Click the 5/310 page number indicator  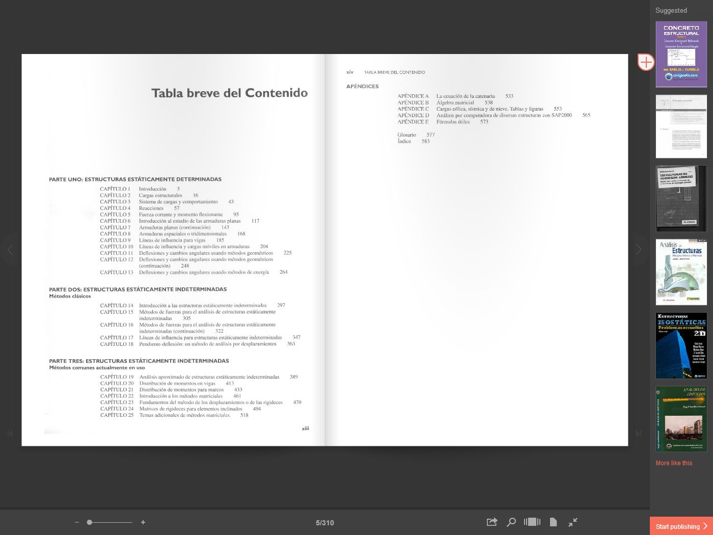pos(325,522)
